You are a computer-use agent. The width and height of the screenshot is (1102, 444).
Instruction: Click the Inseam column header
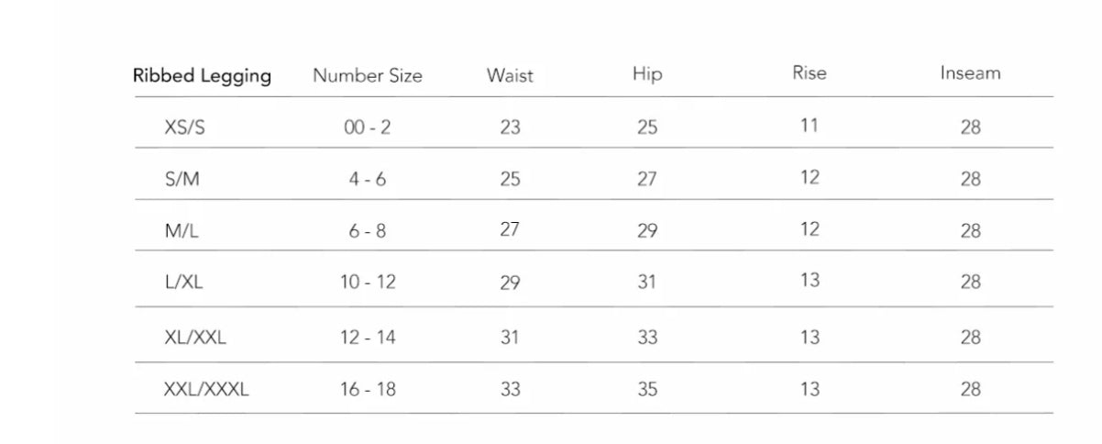pyautogui.click(x=970, y=73)
